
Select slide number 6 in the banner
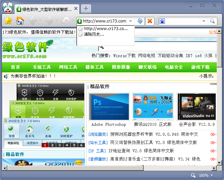pos(81,145)
